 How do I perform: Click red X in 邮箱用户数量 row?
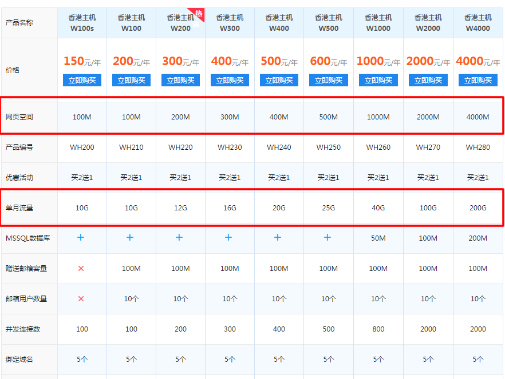click(81, 298)
